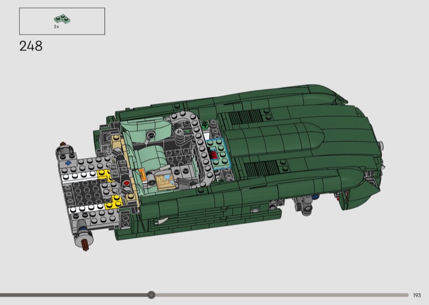The height and width of the screenshot is (305, 429).
Task: Click the progress slider handle
Action: (x=151, y=295)
